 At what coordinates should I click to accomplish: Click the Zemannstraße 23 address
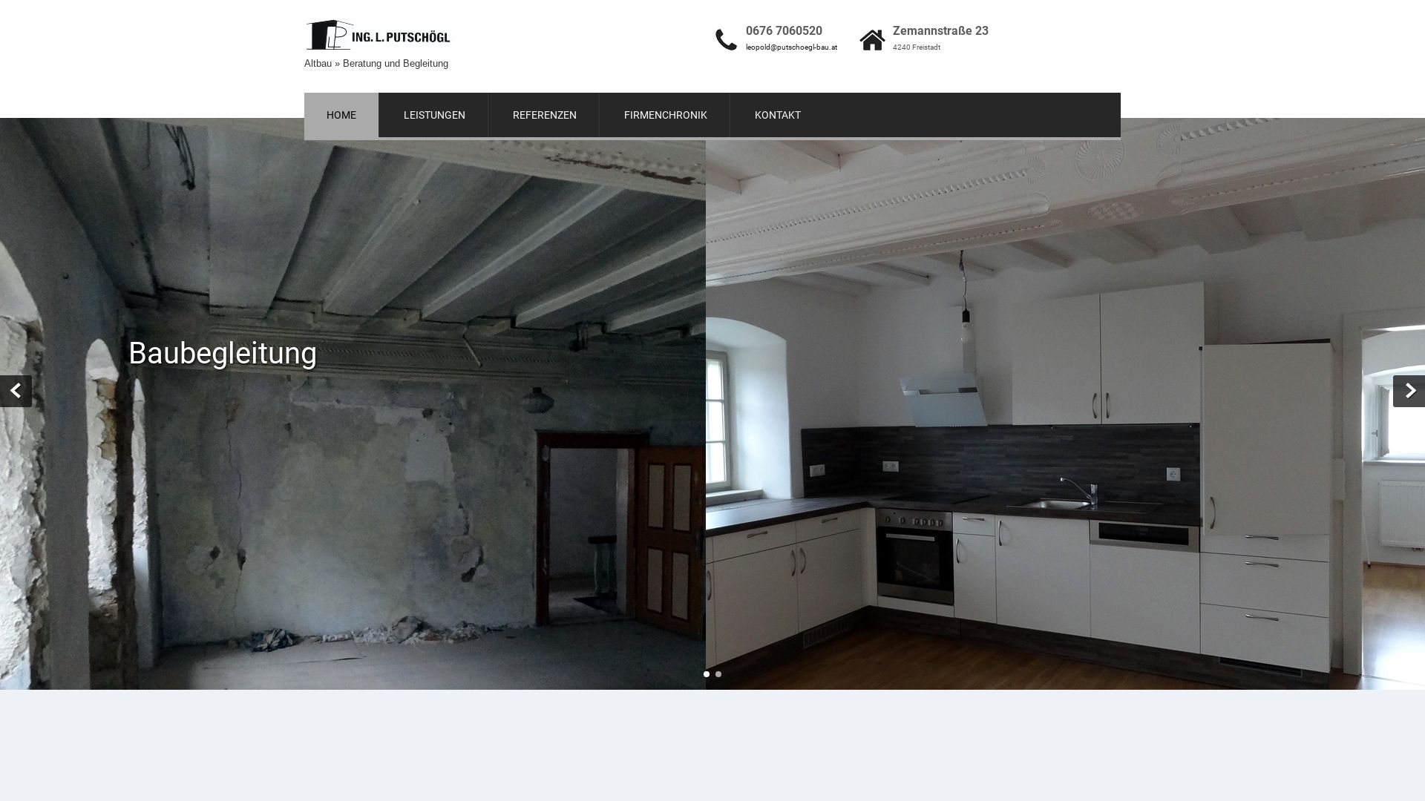click(x=940, y=31)
